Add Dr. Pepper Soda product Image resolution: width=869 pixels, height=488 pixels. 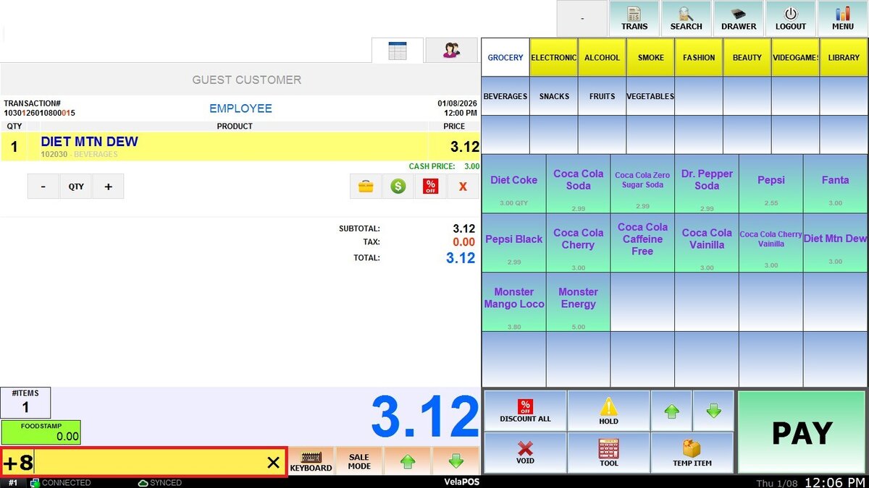coord(707,183)
